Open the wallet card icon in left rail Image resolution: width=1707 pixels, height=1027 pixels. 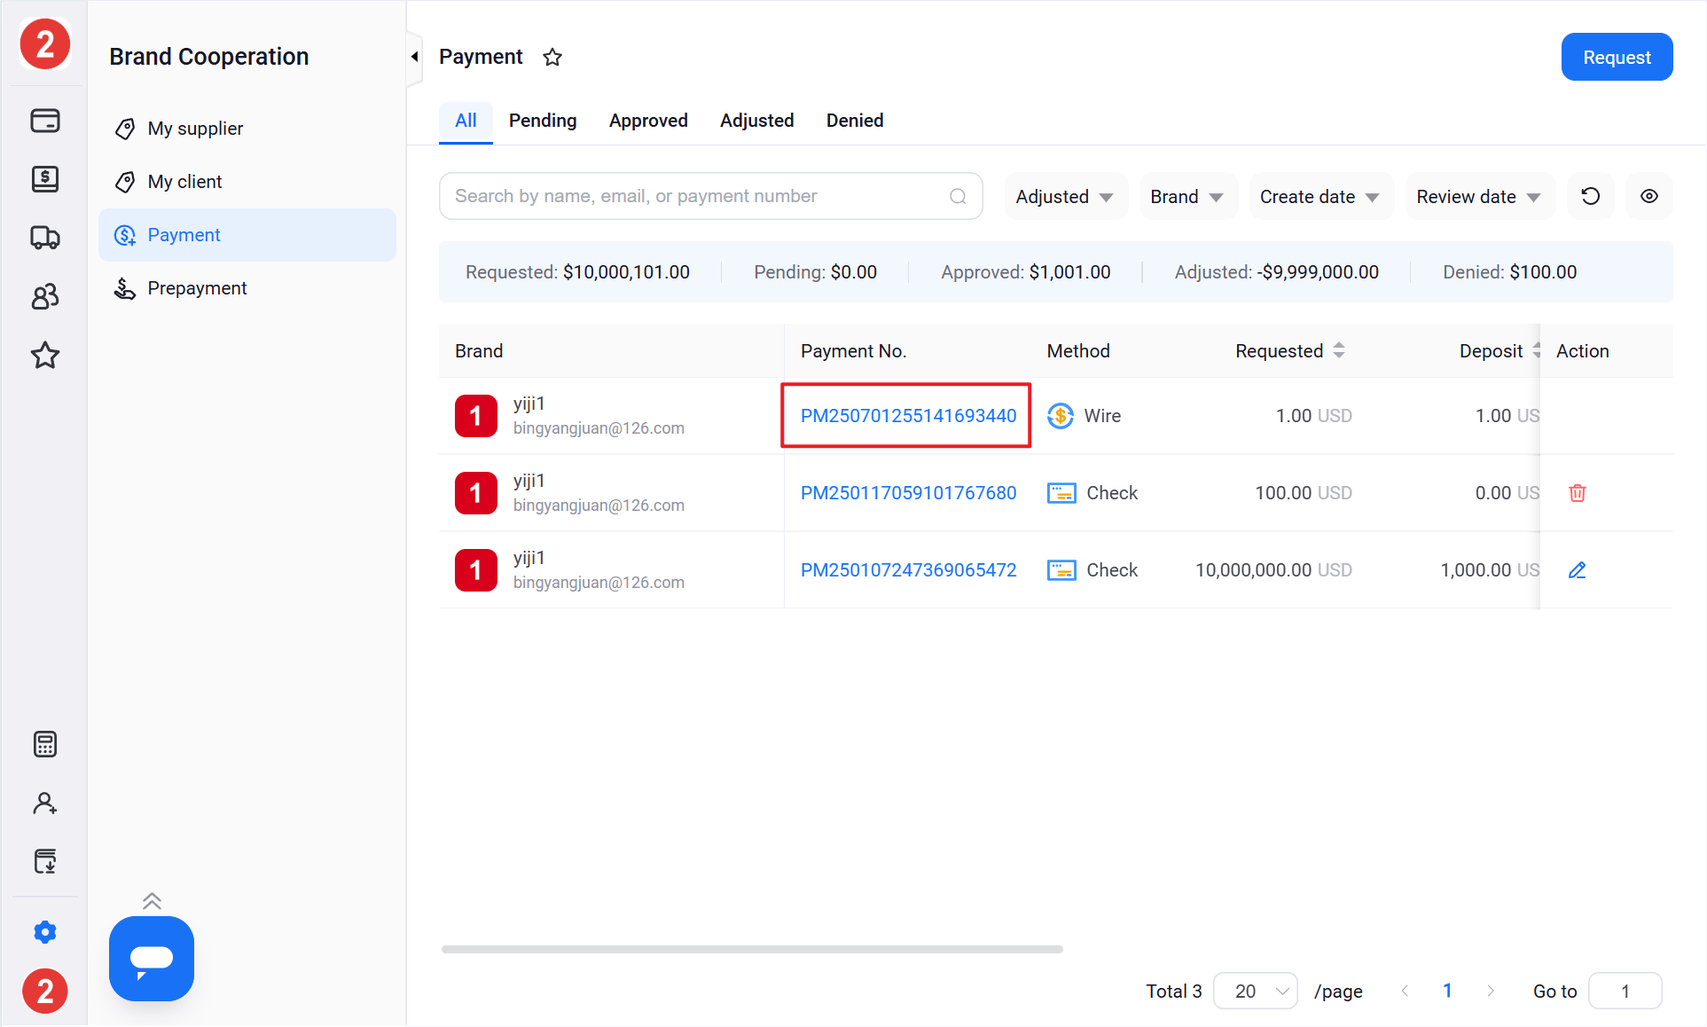click(x=45, y=120)
